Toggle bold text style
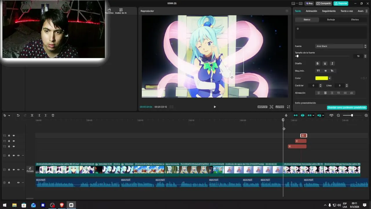 (x=317, y=63)
